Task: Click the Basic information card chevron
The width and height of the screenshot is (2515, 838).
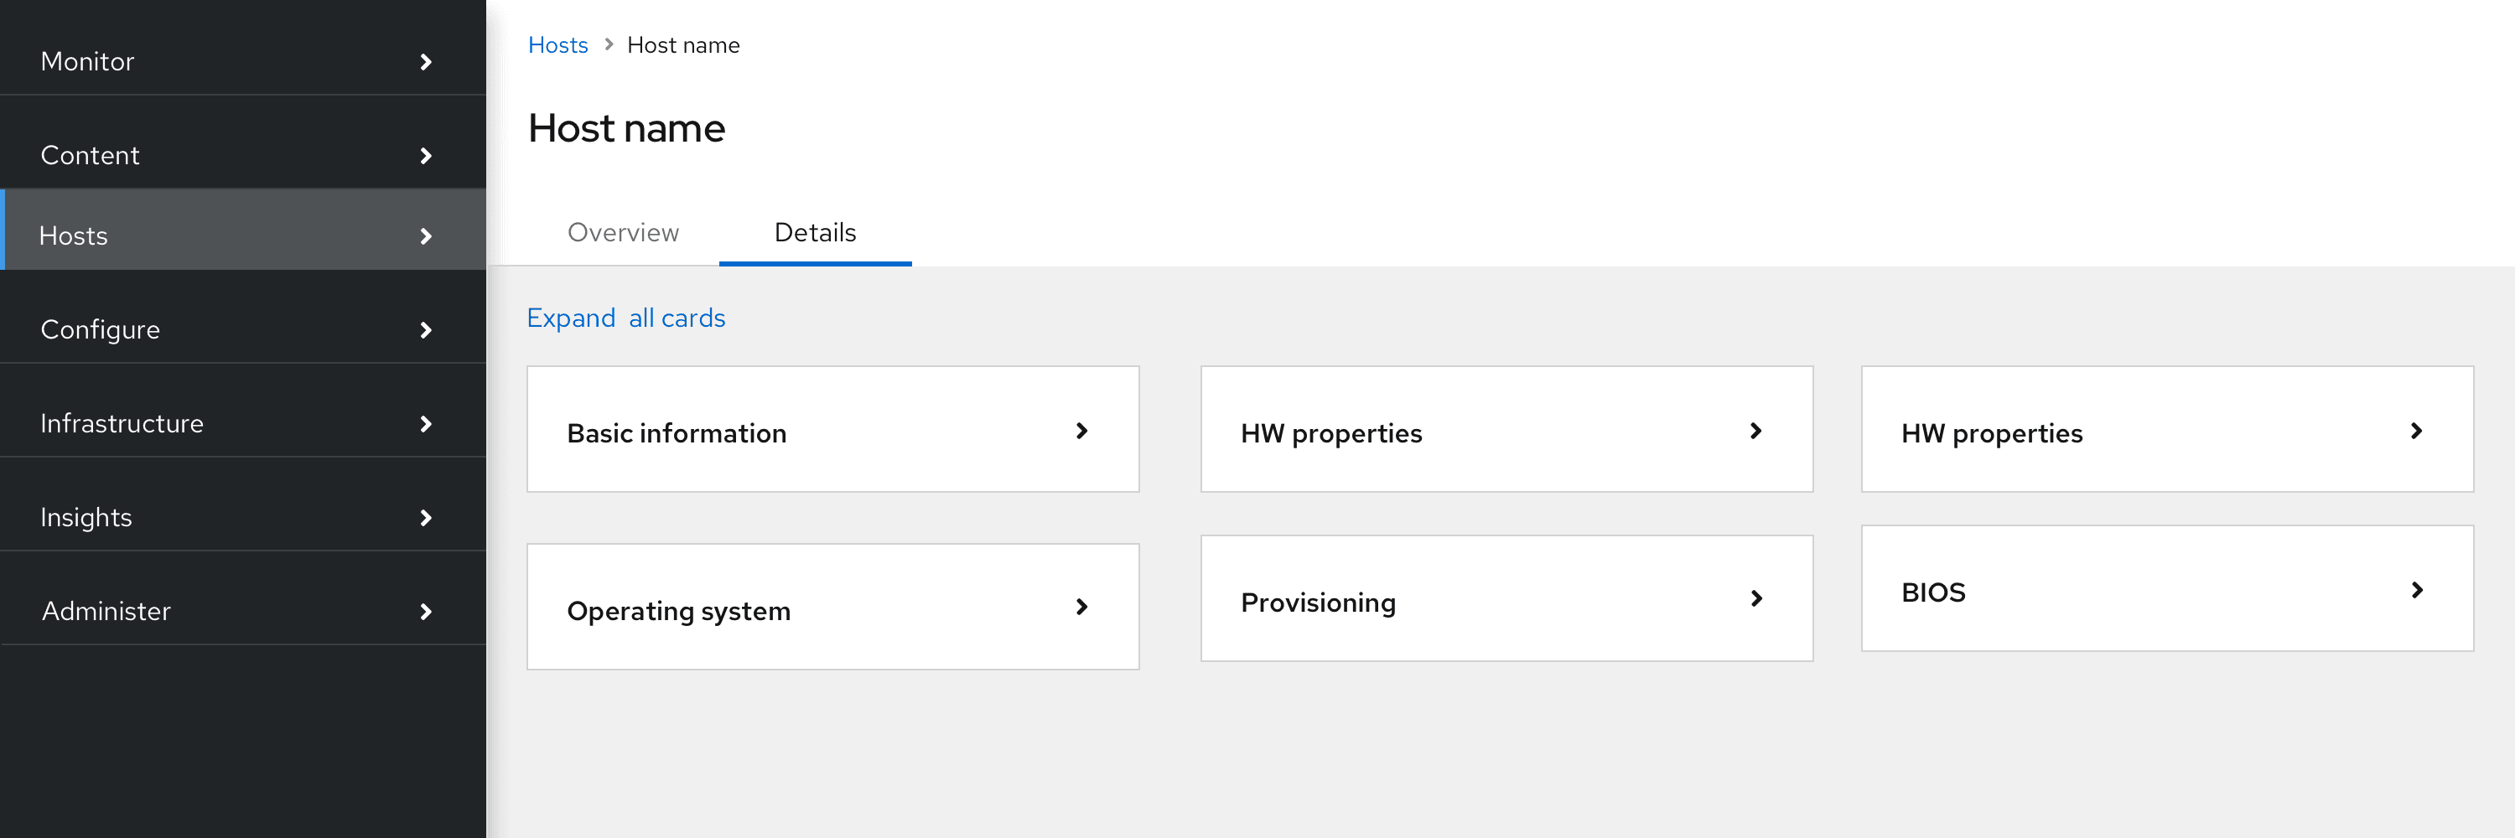Action: coord(1081,432)
